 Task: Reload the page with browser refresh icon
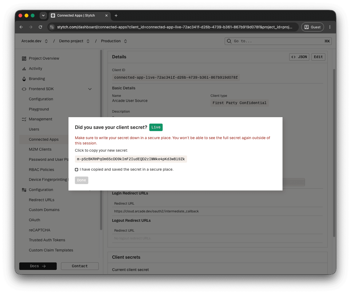pyautogui.click(x=40, y=27)
